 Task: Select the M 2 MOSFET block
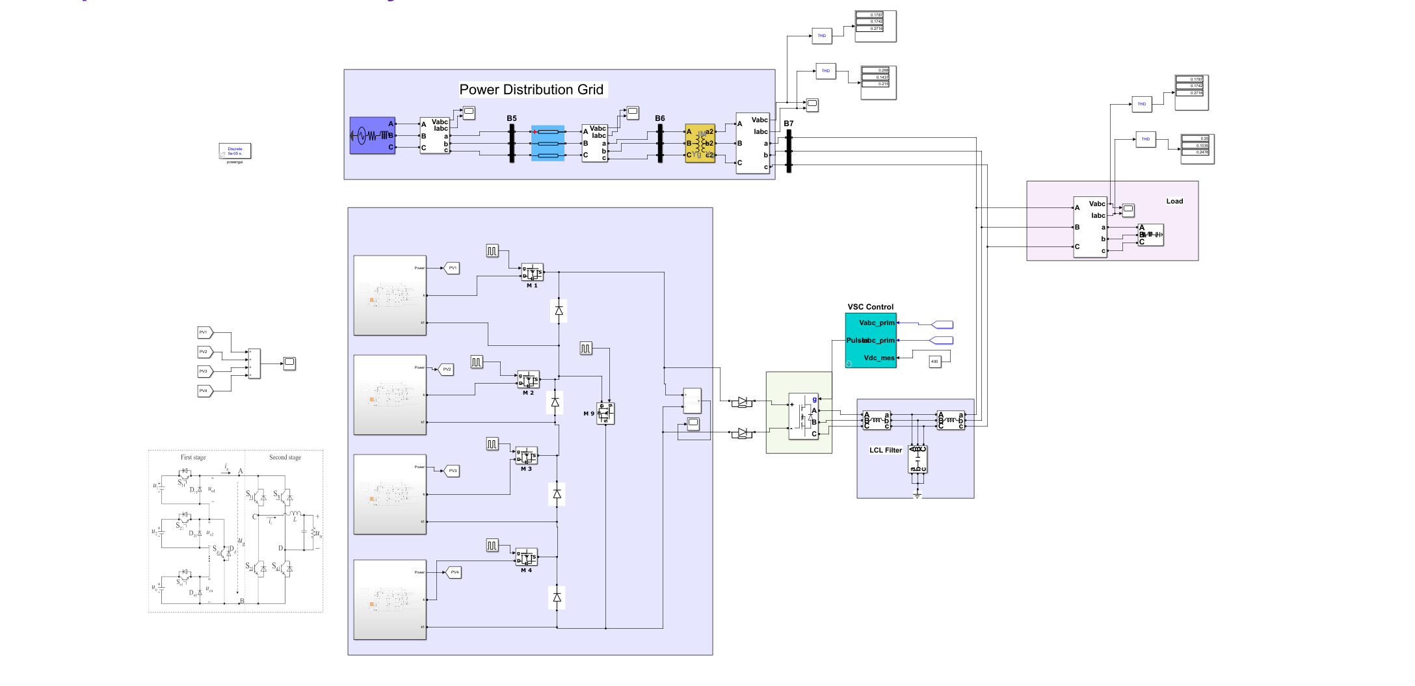point(528,379)
